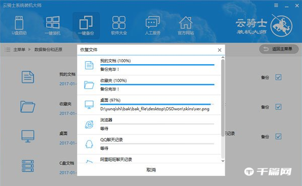302x186 pixels.
Task: Uncheck the 备份 checkbox for 收藏夹
Action: 278,107
